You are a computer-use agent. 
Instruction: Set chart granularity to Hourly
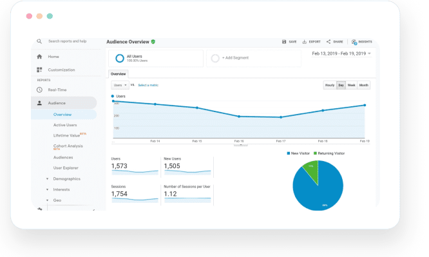click(330, 85)
